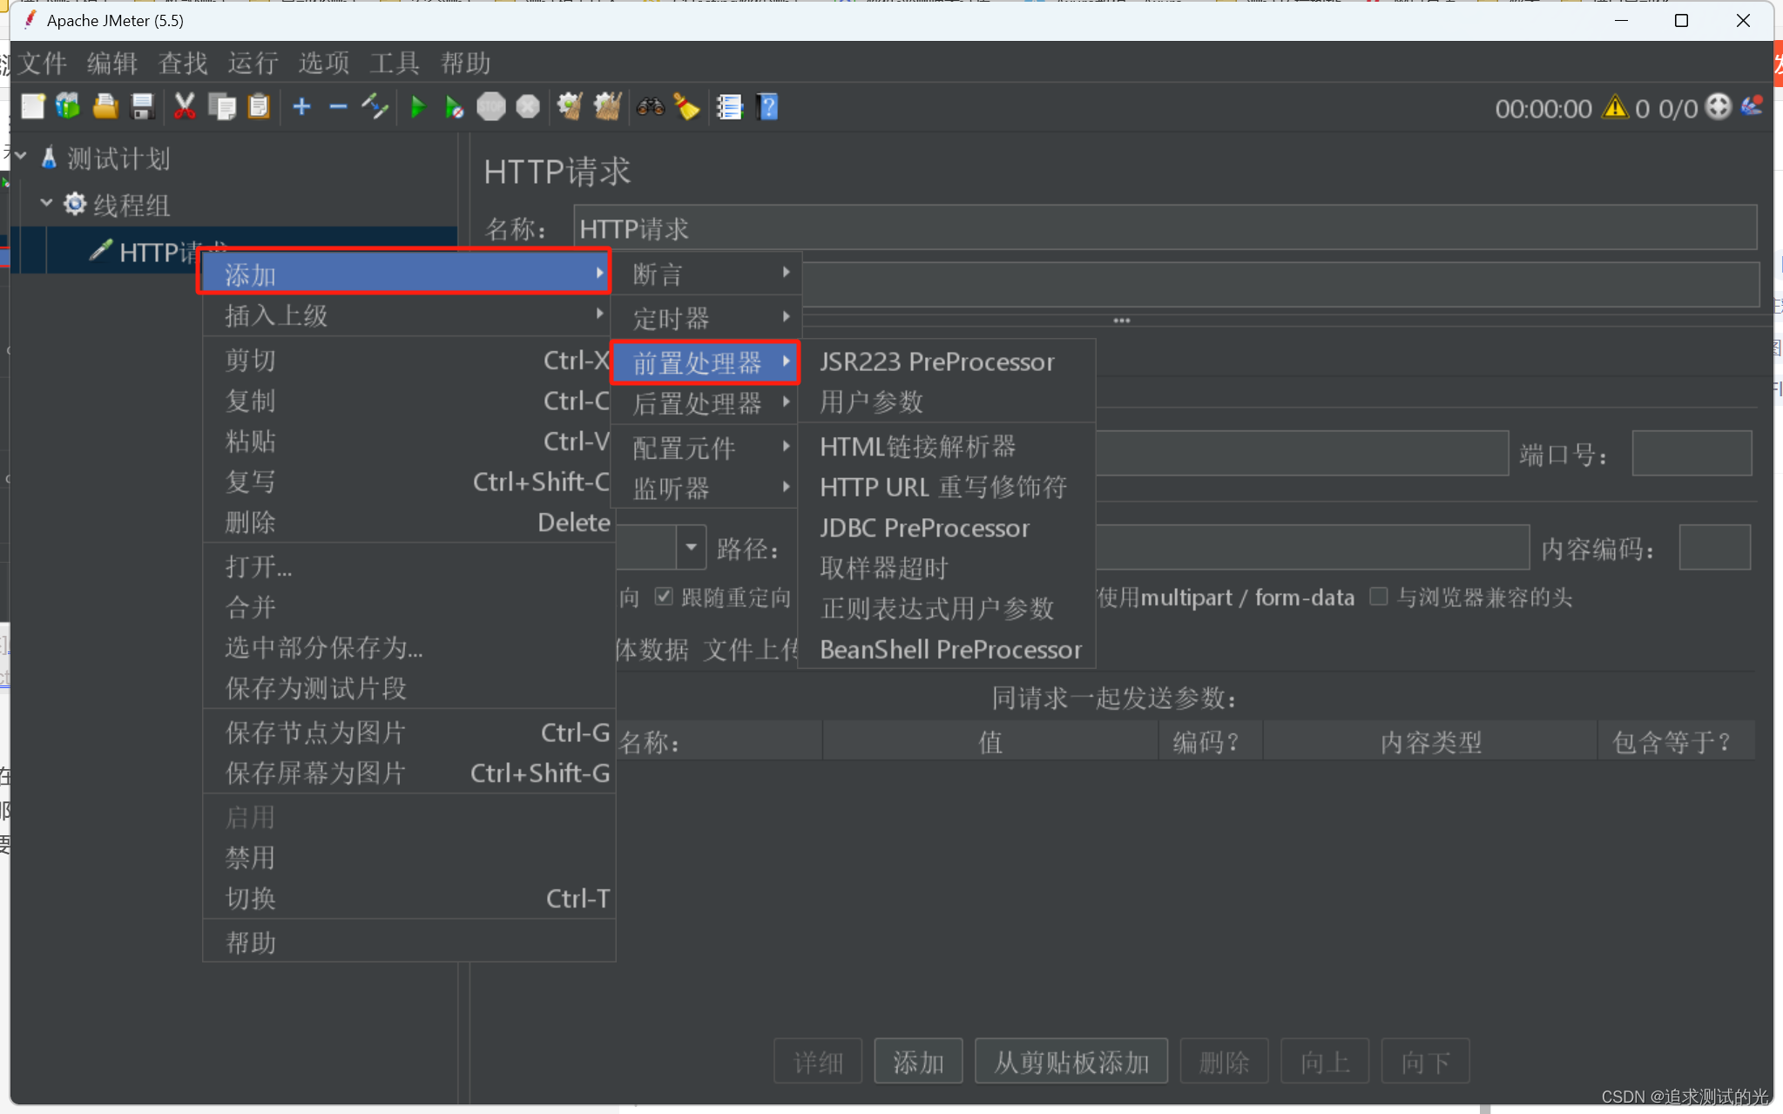
Task: Click the New test plan icon
Action: coord(33,106)
